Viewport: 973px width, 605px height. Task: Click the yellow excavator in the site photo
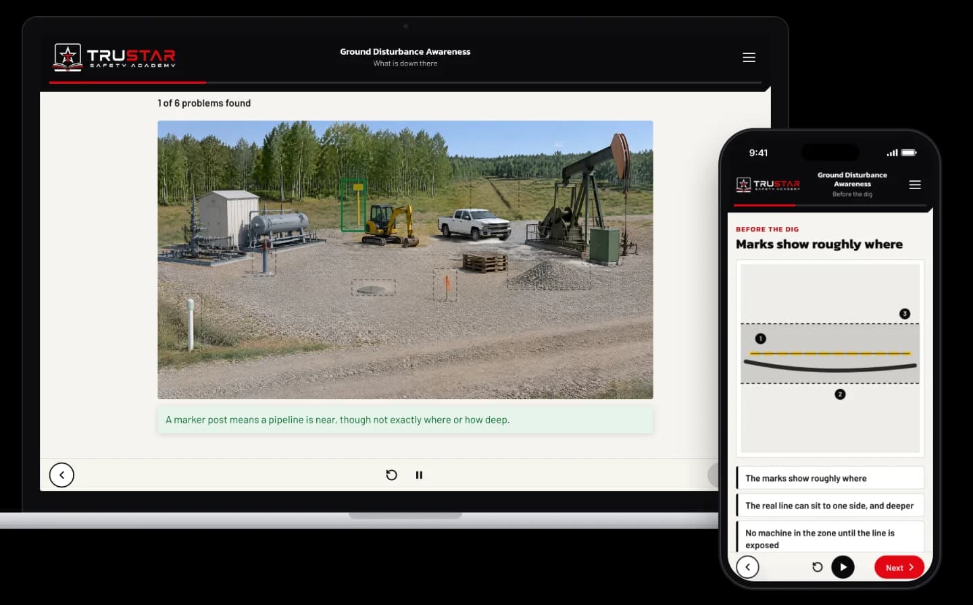coord(391,225)
